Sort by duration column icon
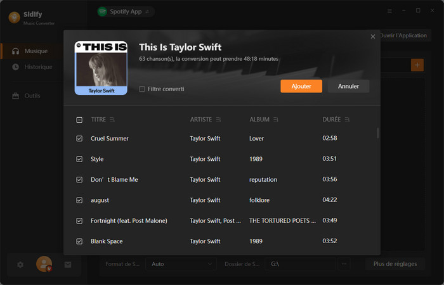The height and width of the screenshot is (285, 444). click(347, 120)
